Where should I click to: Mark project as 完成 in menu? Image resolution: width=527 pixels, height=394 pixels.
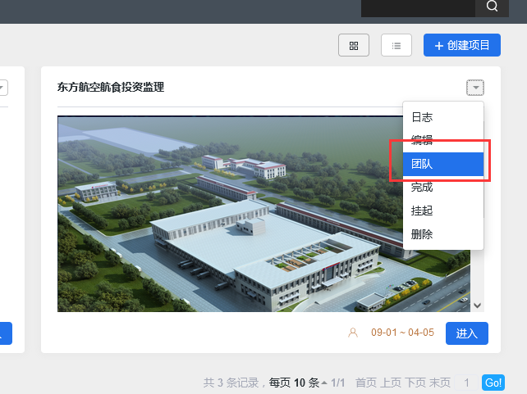click(422, 188)
